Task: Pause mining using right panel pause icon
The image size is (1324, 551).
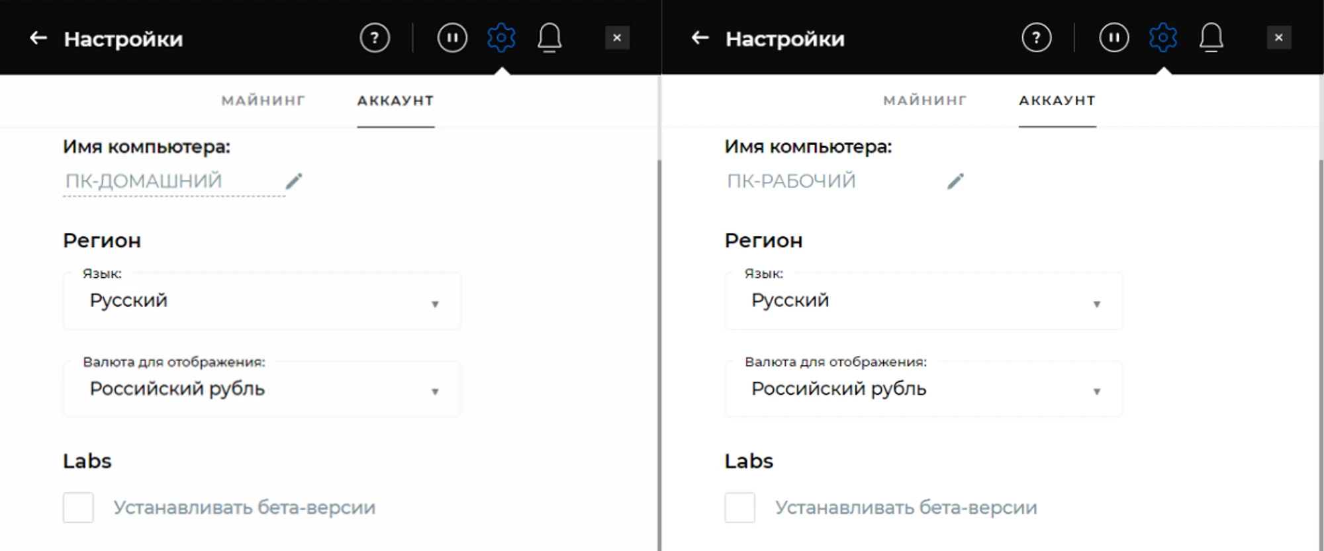Action: tap(1114, 38)
